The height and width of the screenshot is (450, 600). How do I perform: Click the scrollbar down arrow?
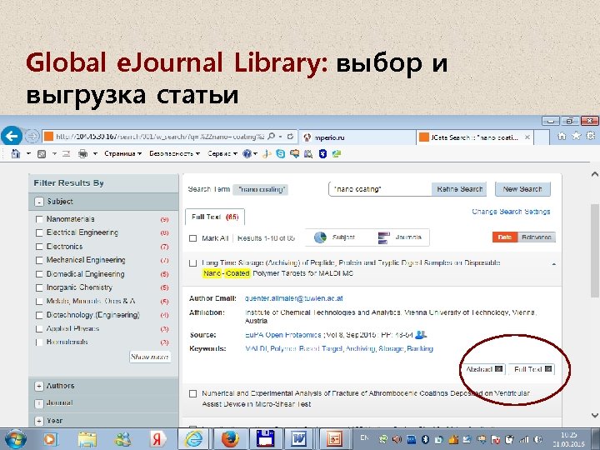[595, 416]
